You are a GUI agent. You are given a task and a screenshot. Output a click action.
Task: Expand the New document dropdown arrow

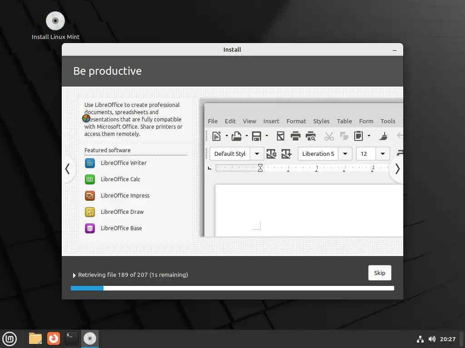227,136
